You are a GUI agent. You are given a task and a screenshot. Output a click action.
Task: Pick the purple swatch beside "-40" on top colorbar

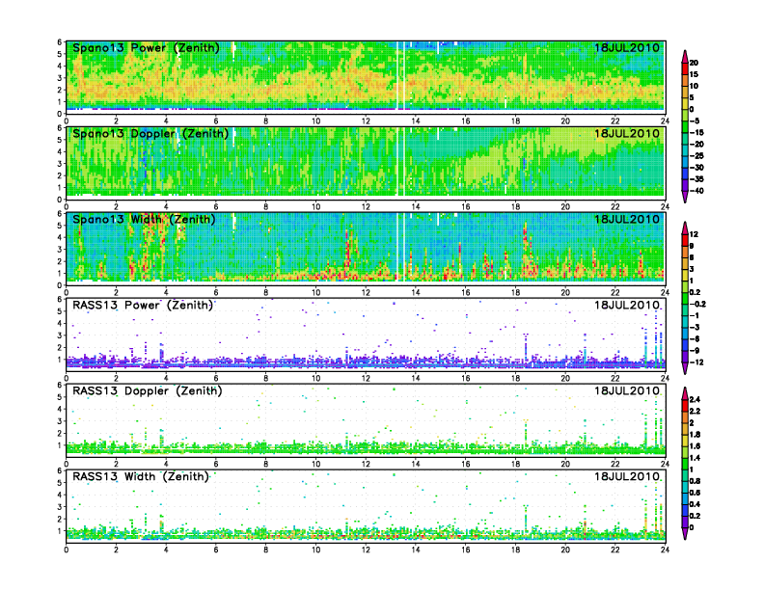point(685,185)
